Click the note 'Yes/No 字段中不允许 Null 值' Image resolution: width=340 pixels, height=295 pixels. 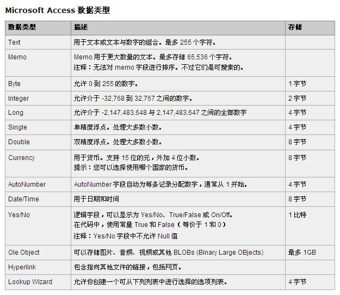tap(126, 236)
